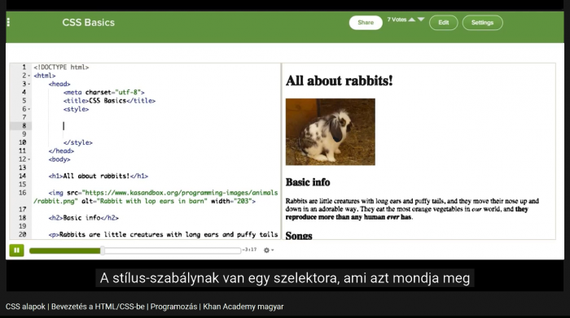Seek using the green playback progress slider handle
The width and height of the screenshot is (570, 318).
(x=103, y=250)
